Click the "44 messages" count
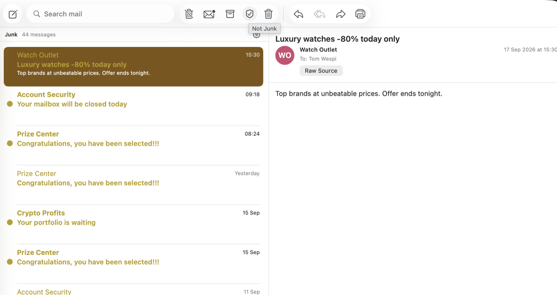 pos(39,35)
